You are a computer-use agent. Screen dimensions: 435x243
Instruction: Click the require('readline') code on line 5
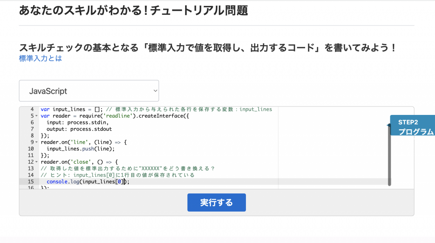pyautogui.click(x=106, y=116)
